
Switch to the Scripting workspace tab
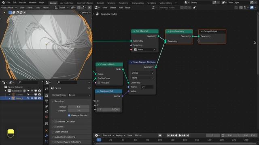pos(152,3)
